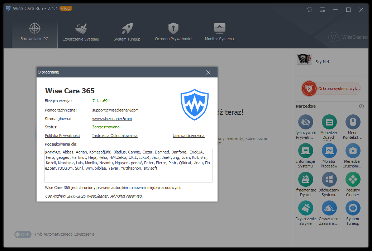Open Odchudzanie Systemu tool
The image size is (372, 251).
click(x=329, y=185)
